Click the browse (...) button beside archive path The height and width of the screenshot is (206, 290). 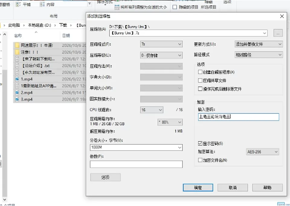(278, 33)
